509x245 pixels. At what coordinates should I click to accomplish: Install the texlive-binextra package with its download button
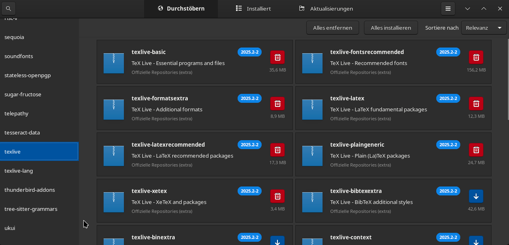pyautogui.click(x=277, y=240)
